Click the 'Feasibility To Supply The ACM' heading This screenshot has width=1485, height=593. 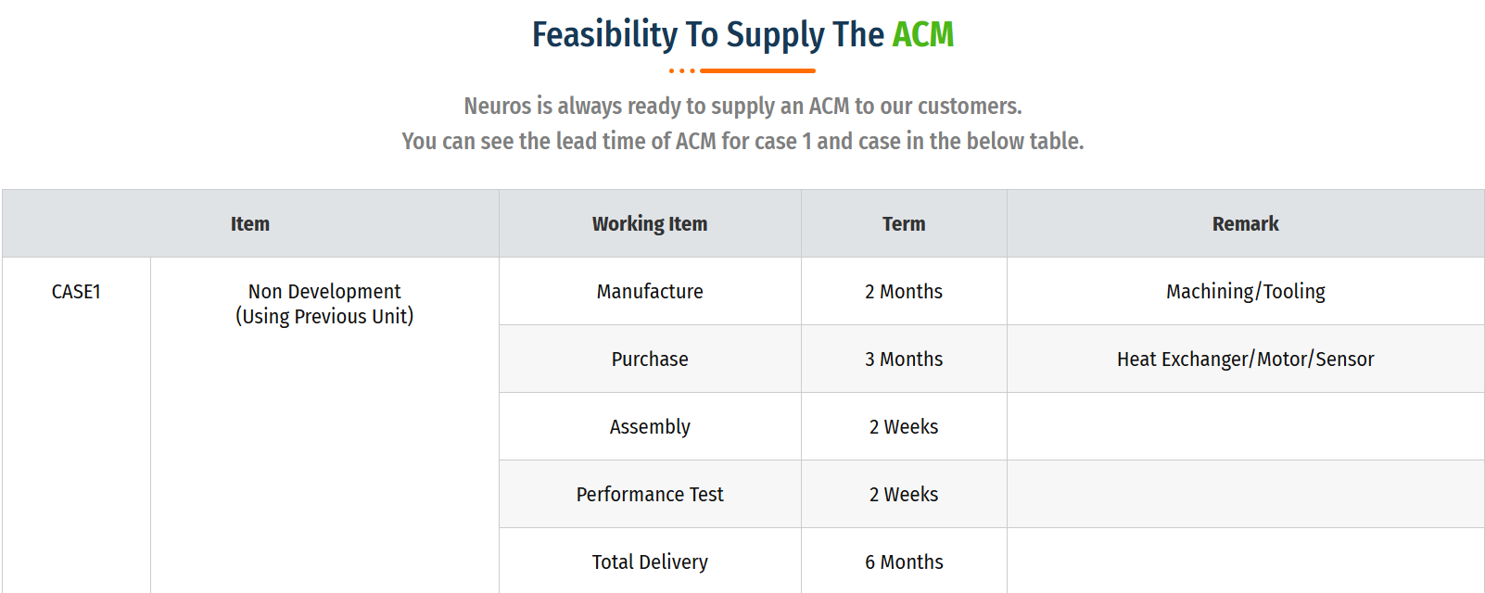pos(742,35)
